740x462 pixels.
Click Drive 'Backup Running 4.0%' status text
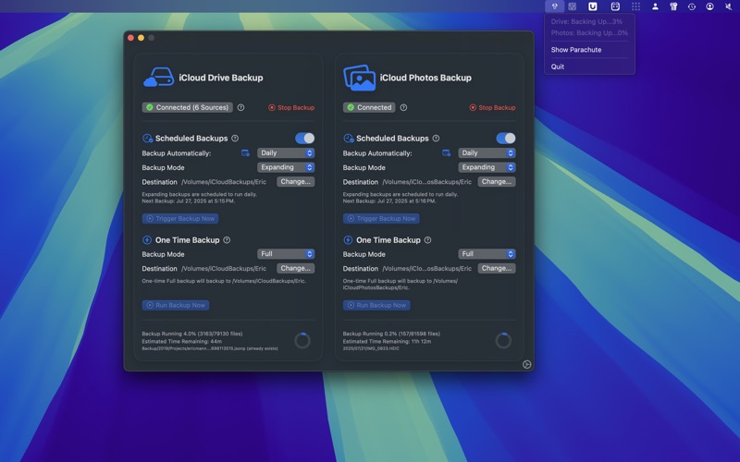tap(192, 334)
